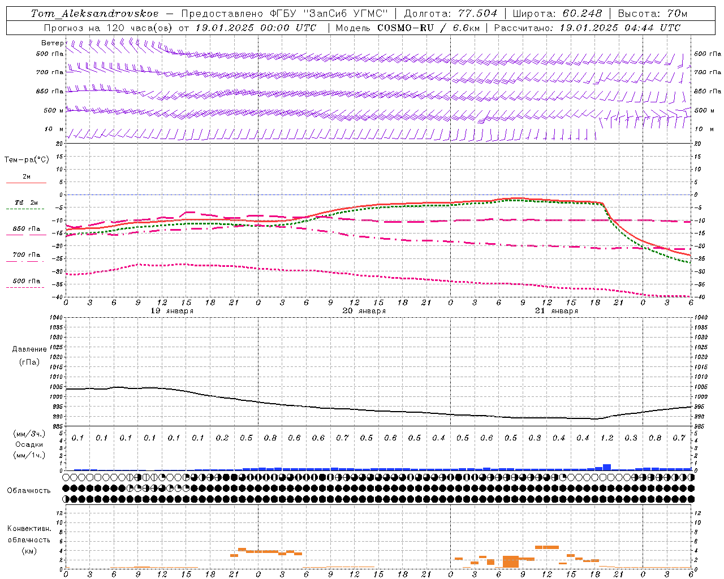Click the Ветер panel label
Image resolution: width=724 pixels, height=579 pixels.
pyautogui.click(x=53, y=43)
